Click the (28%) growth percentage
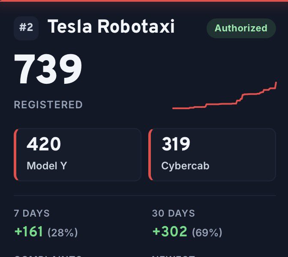 pos(63,233)
